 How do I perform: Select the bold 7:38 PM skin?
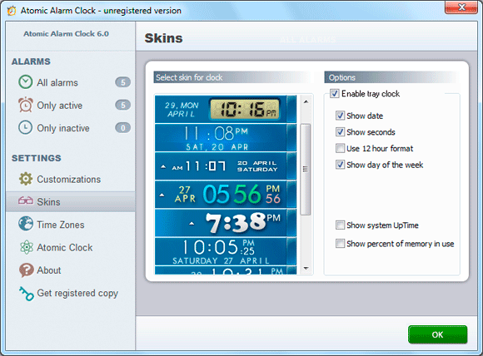[226, 223]
